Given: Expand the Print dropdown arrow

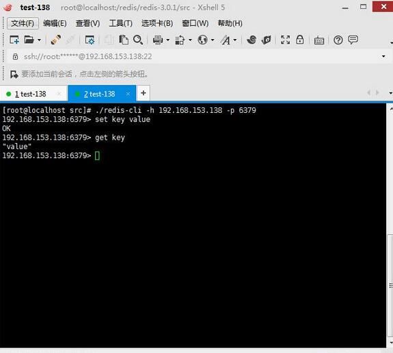Looking at the screenshot, I should (x=167, y=40).
